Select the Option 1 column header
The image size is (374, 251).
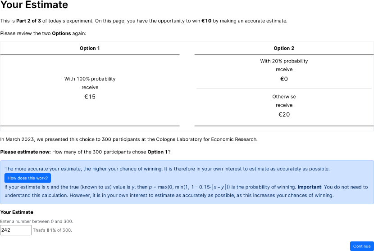pyautogui.click(x=90, y=48)
